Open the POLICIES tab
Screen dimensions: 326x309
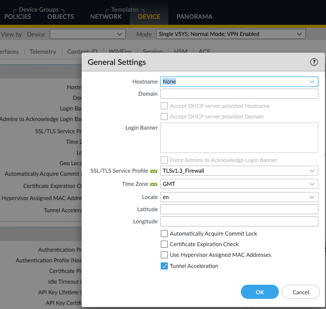[18, 17]
